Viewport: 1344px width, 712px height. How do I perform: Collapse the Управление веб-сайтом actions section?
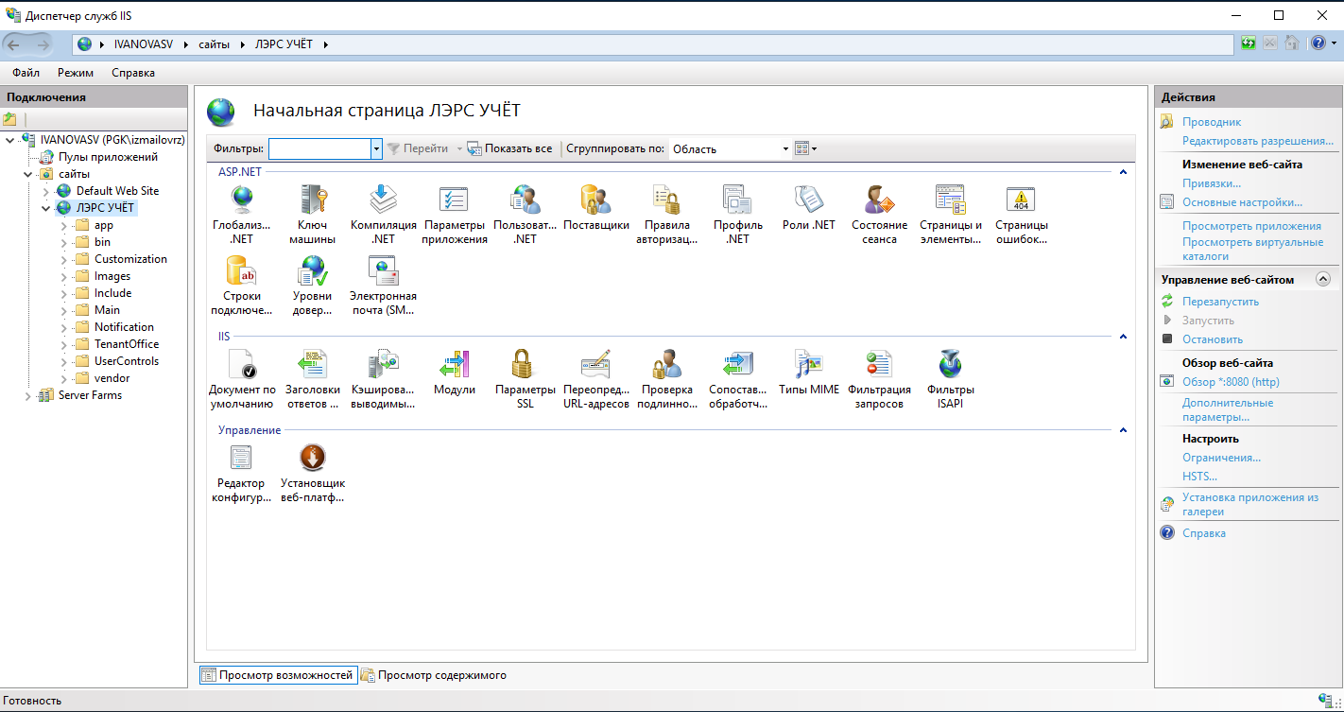[1322, 279]
